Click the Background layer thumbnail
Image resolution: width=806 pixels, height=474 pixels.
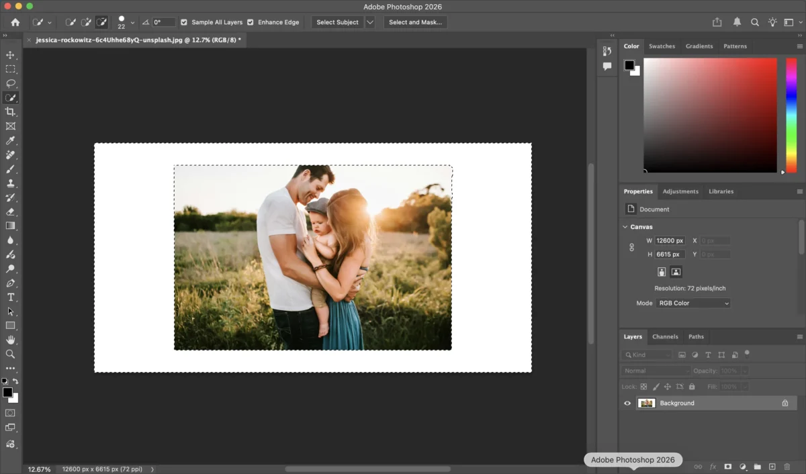(647, 404)
